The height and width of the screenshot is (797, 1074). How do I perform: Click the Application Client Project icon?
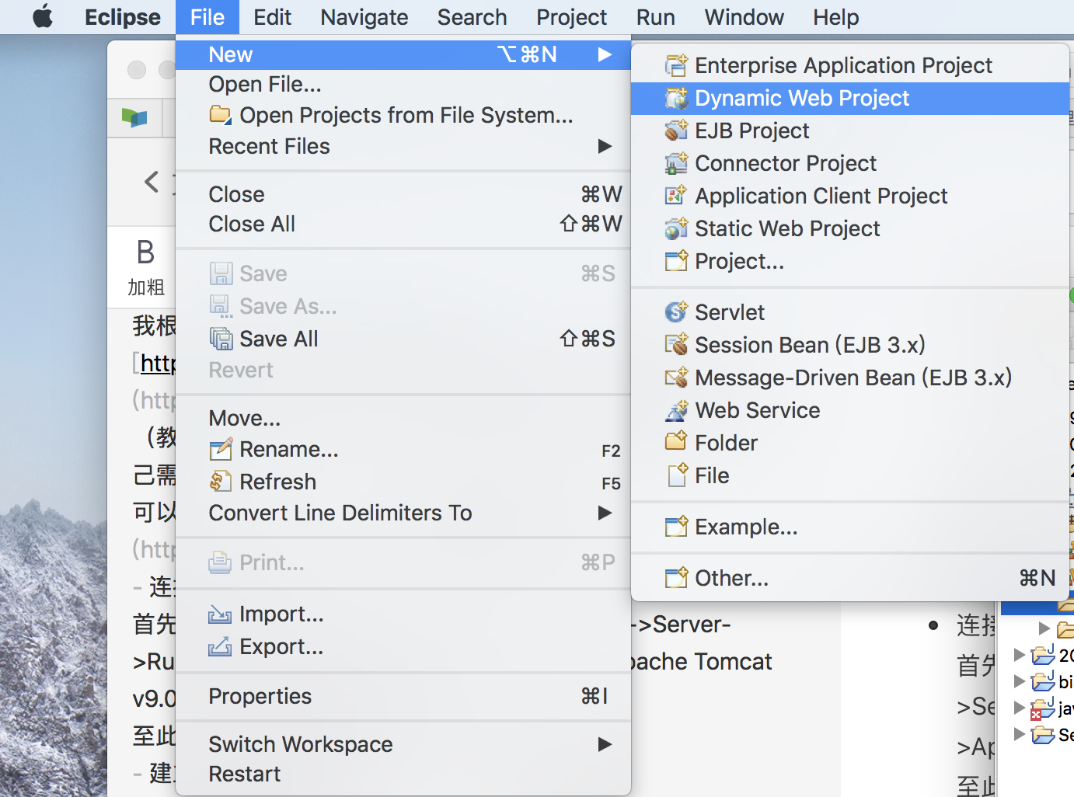[x=676, y=196]
